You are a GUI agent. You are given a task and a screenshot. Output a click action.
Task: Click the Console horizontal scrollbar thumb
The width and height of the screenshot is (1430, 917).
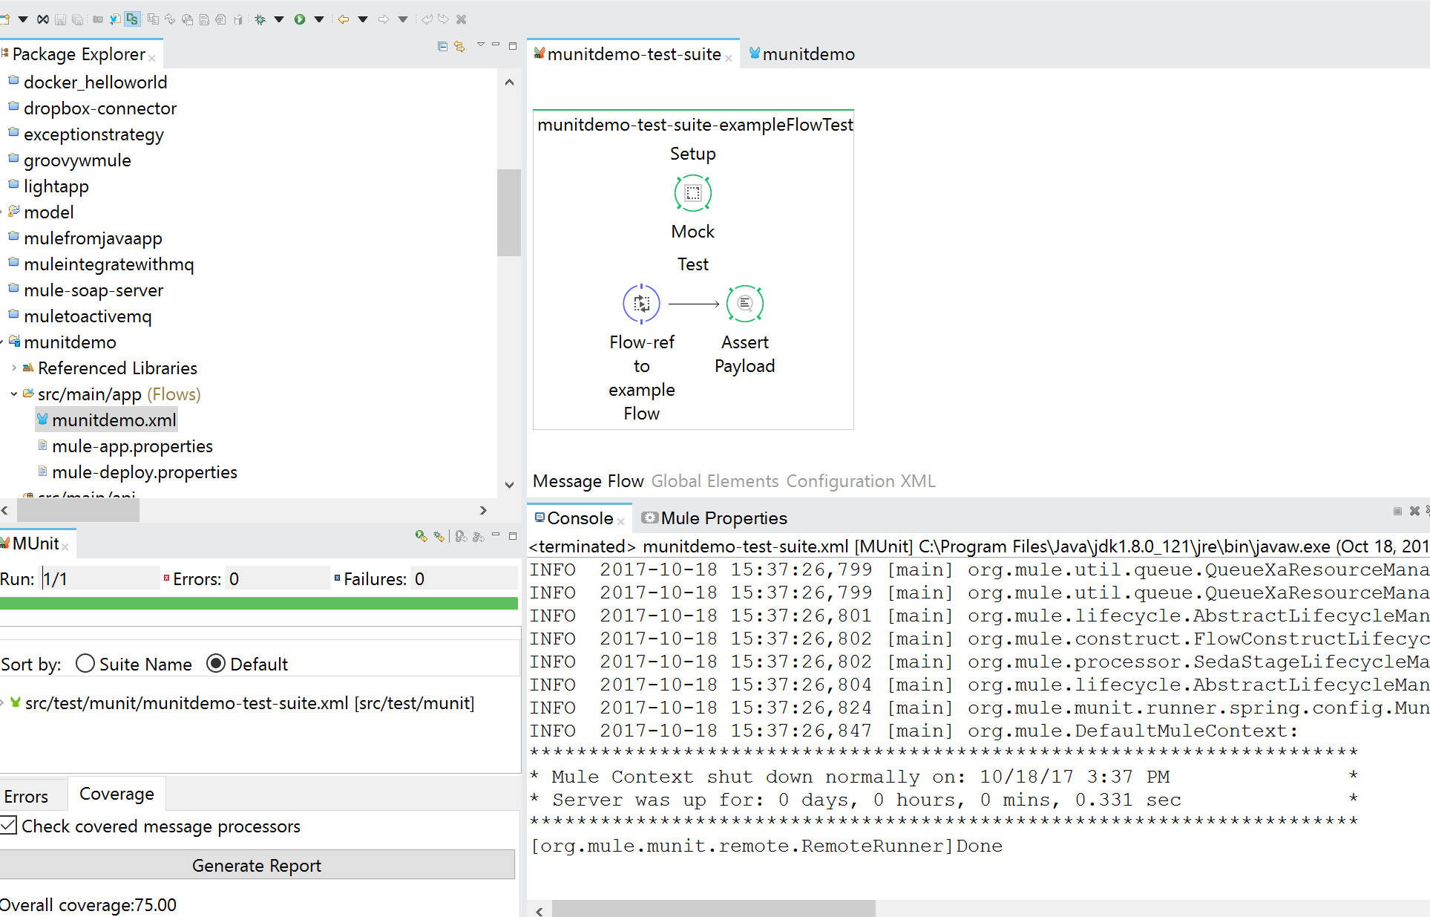pyautogui.click(x=714, y=909)
